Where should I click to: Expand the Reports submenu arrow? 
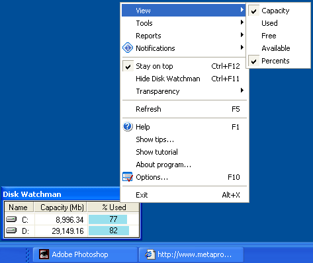point(242,35)
